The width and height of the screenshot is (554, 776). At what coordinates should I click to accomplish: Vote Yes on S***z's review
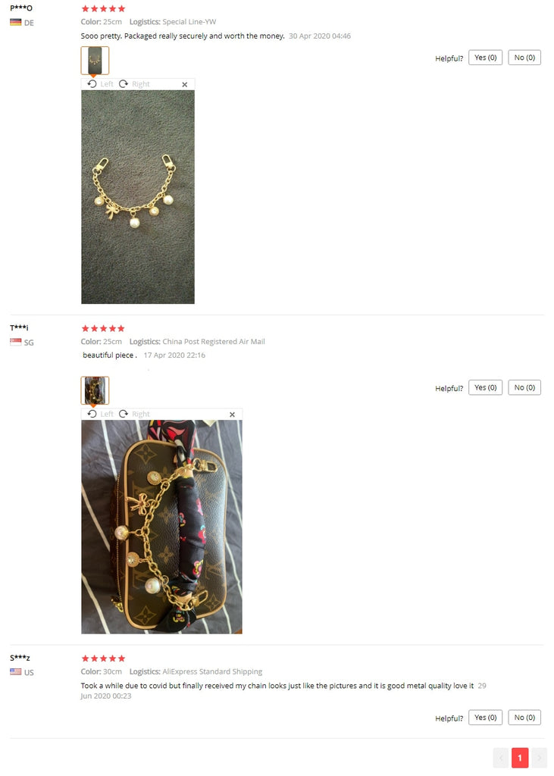pos(485,717)
